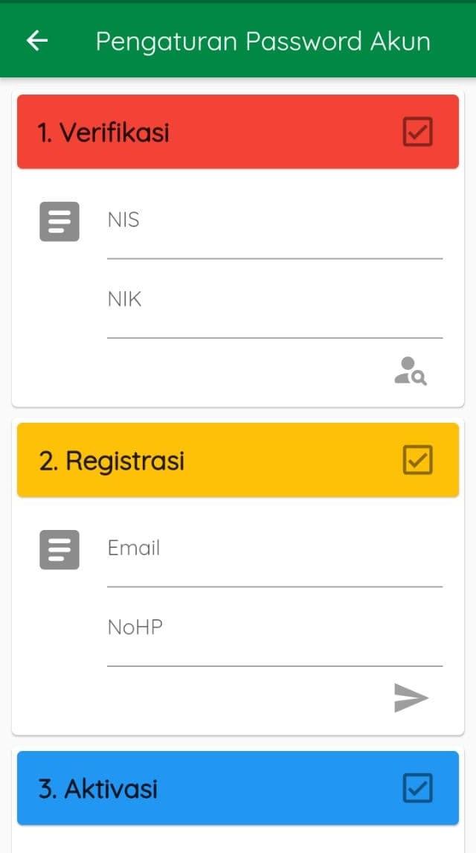This screenshot has width=476, height=853.
Task: Tap the send arrow icon
Action: click(411, 698)
